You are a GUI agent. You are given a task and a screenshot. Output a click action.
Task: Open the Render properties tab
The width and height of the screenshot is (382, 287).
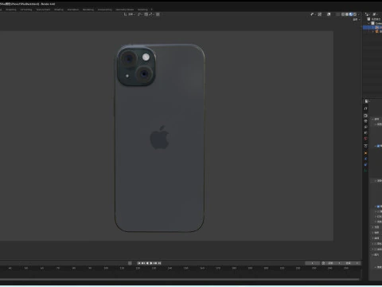[x=365, y=116]
